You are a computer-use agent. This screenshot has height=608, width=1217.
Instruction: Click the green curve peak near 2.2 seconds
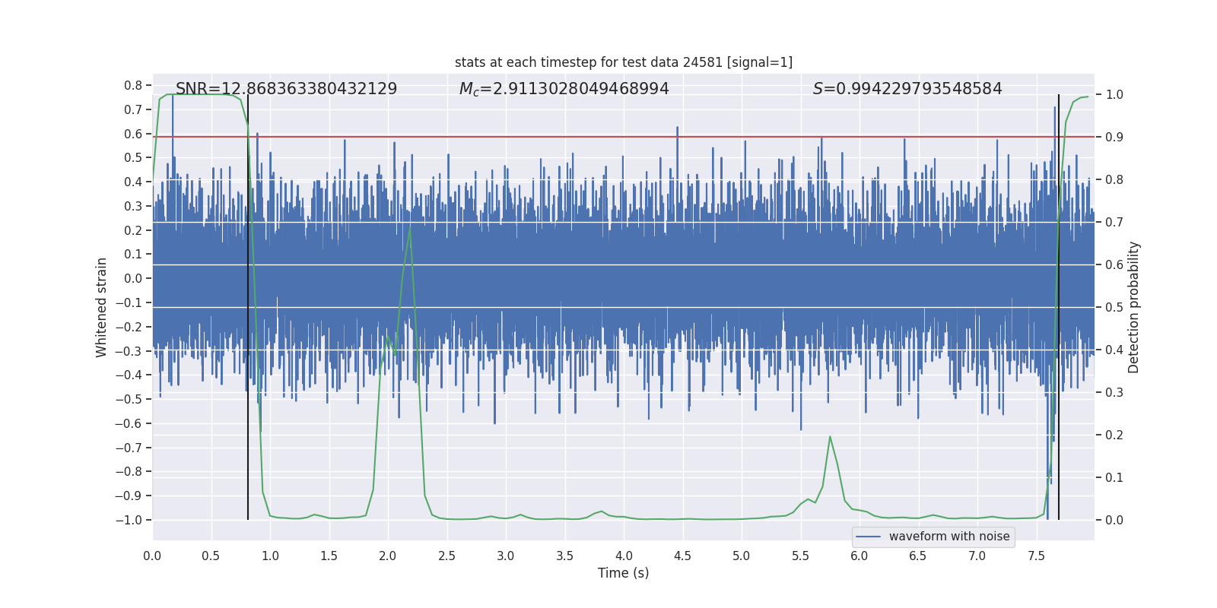410,227
